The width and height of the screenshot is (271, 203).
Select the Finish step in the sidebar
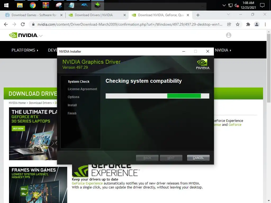[x=72, y=113]
